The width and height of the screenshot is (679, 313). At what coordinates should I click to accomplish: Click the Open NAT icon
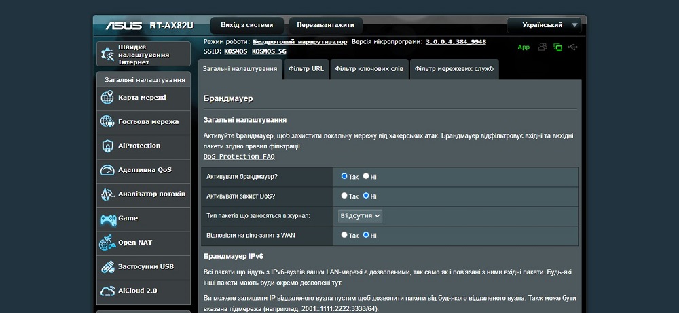(107, 243)
